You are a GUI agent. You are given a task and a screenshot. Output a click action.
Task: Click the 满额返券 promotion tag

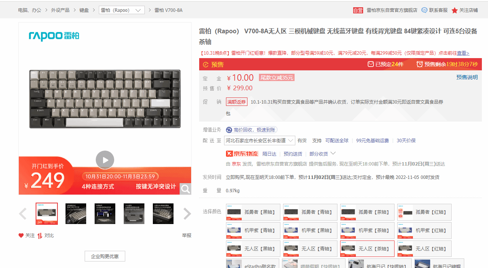pyautogui.click(x=237, y=102)
